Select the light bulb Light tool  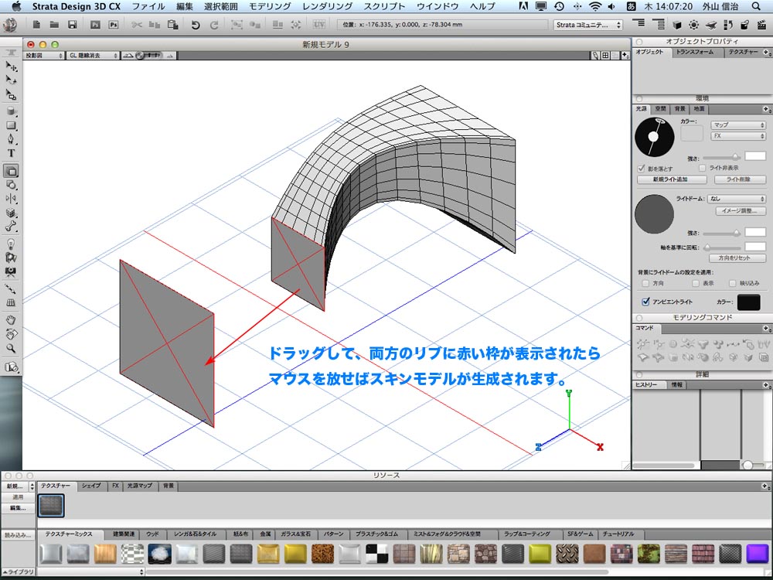(11, 244)
